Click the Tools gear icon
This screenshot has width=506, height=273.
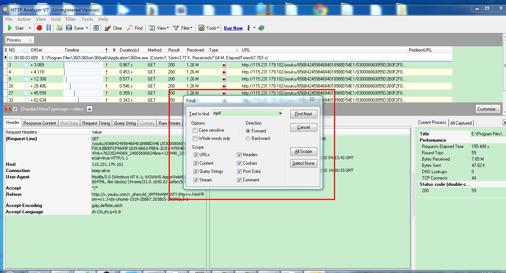pyautogui.click(x=201, y=28)
